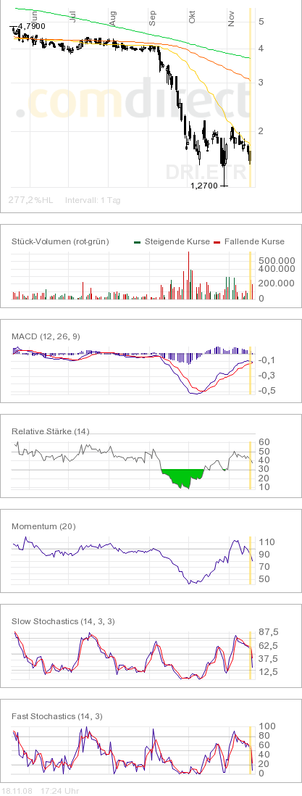
Task: Click price axis value 5
Action: click(261, 21)
